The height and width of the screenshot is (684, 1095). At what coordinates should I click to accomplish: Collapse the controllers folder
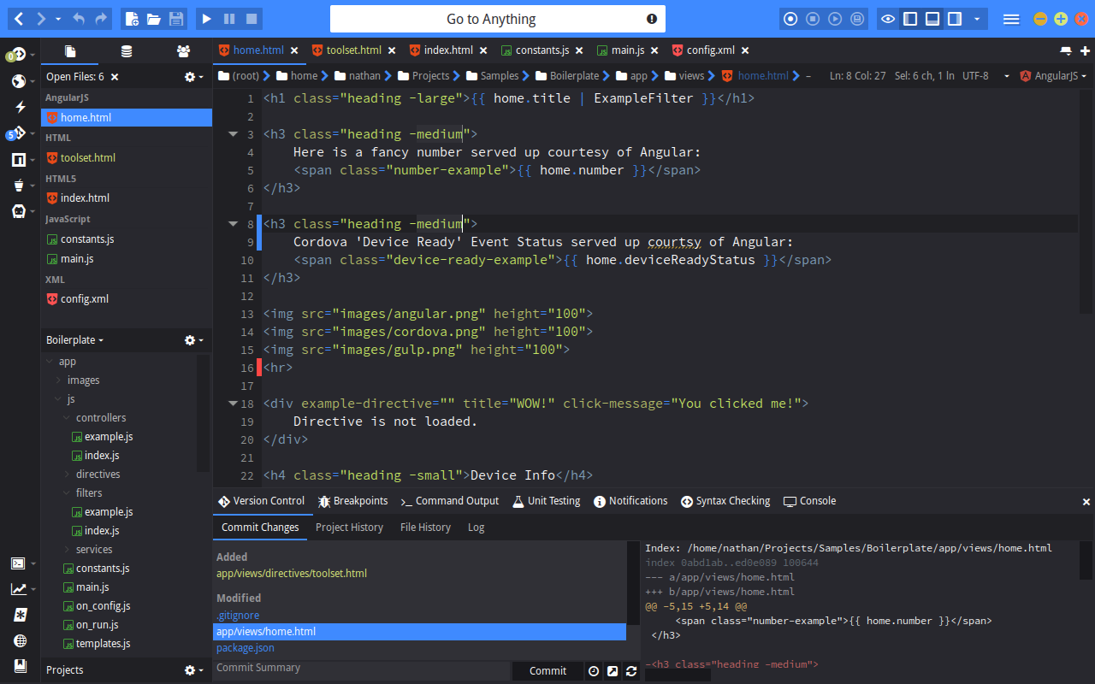(x=66, y=417)
